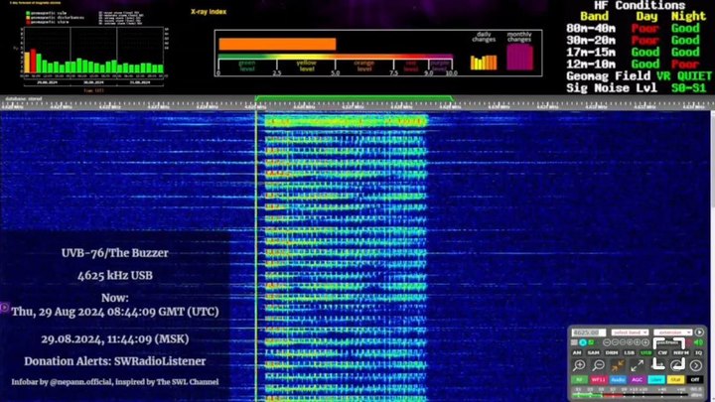Screen dimensions: 715x402
Task: Click the daily changes mini bar chart
Action: pos(484,62)
